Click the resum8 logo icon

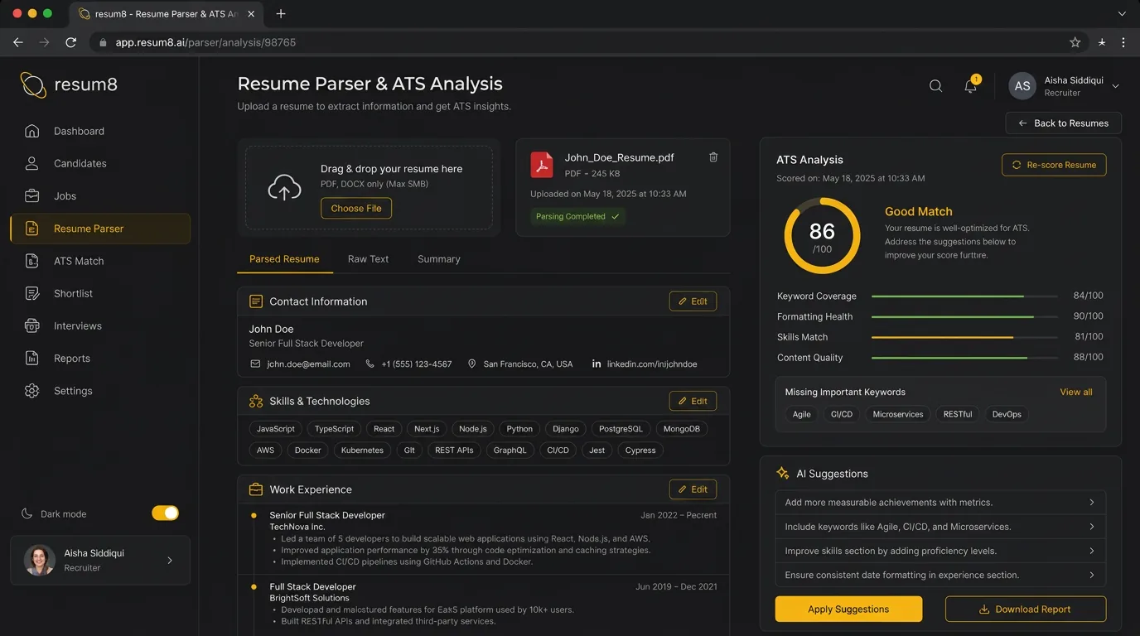click(33, 84)
